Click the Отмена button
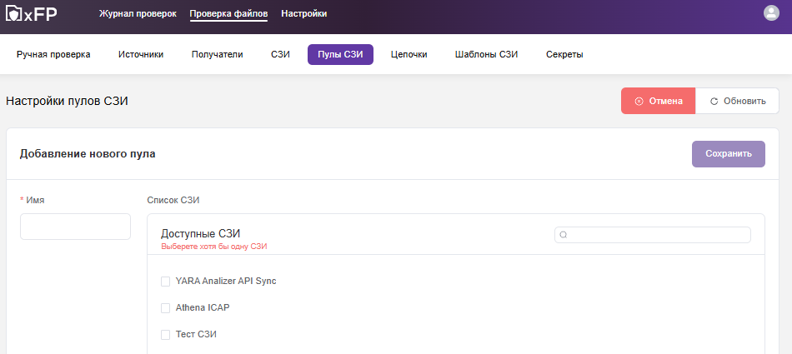792x354 pixels. pyautogui.click(x=658, y=101)
